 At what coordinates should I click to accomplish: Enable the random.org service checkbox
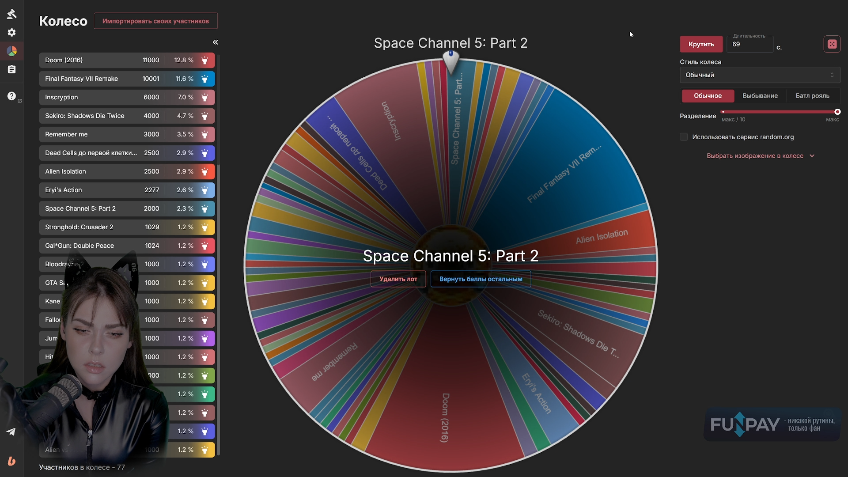tap(684, 137)
